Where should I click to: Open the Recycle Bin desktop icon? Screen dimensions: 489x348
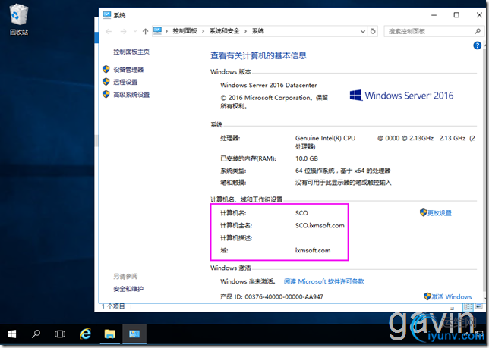click(19, 19)
